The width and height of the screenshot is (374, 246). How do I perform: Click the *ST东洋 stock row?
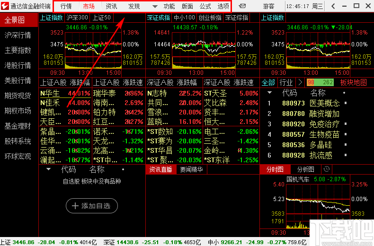click(231, 160)
